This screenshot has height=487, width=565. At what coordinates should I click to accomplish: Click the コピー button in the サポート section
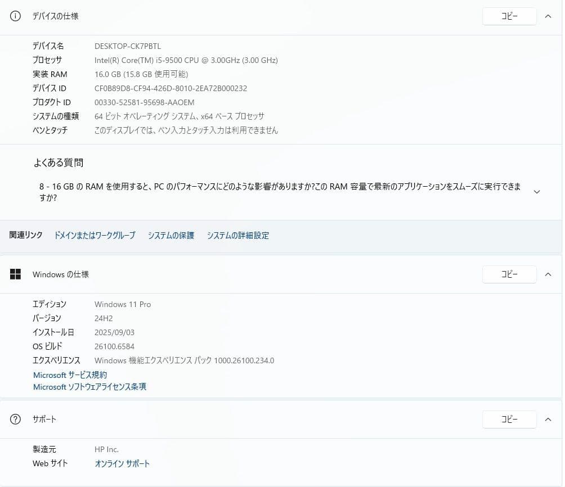pos(509,419)
